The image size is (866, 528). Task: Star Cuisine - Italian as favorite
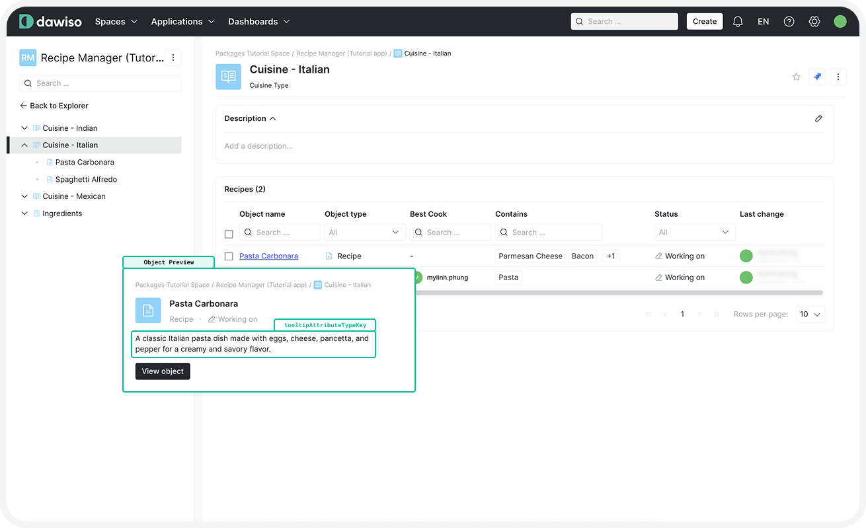coord(797,77)
